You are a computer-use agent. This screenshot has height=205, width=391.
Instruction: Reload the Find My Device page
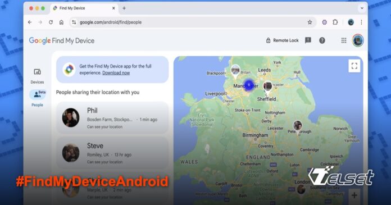coord(51,22)
